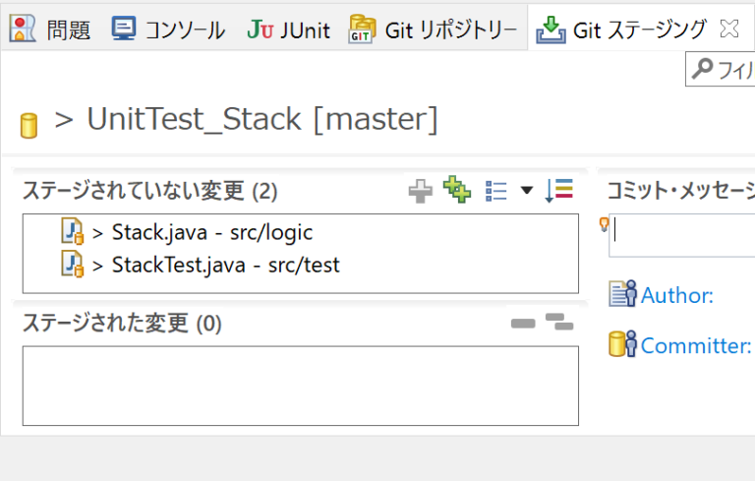Screen dimensions: 755x481
Task: Click the Committer link
Action: tap(695, 345)
